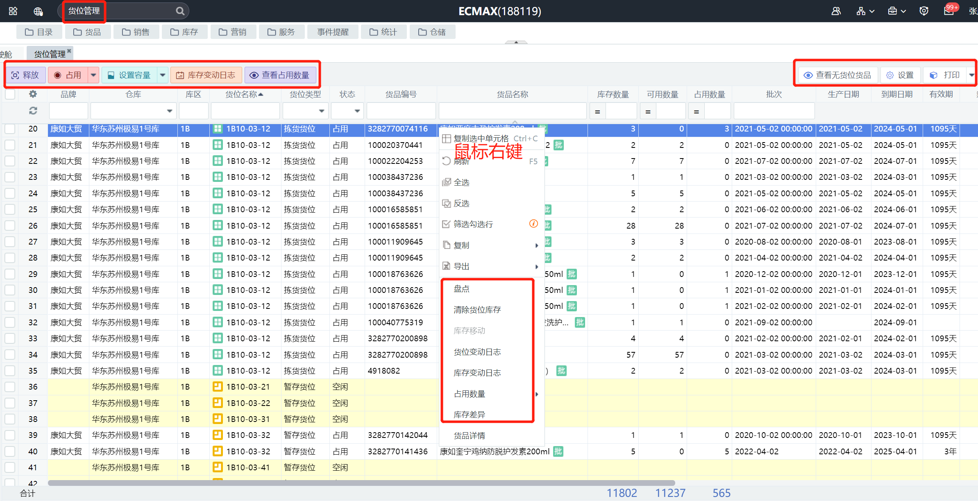
Task: Tick the checkbox for row 36
Action: 10,386
